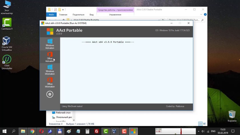The image size is (240, 135).
Task: Open Windows Start menu
Action: pos(5,131)
